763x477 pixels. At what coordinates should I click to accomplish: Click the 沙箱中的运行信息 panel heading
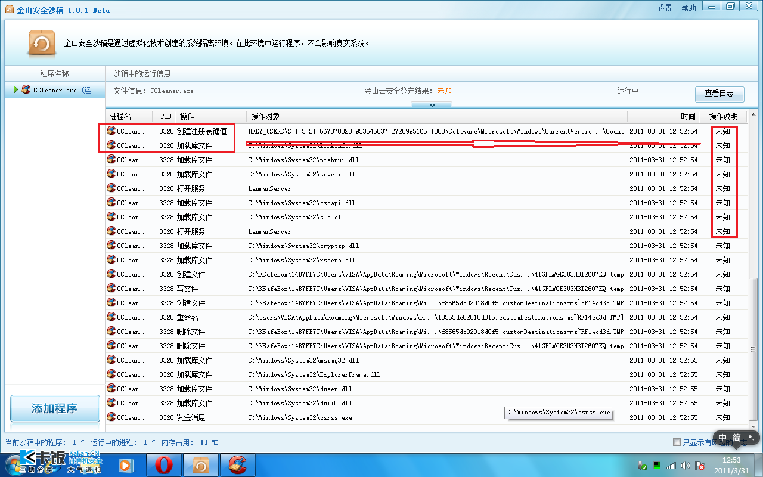pyautogui.click(x=142, y=73)
